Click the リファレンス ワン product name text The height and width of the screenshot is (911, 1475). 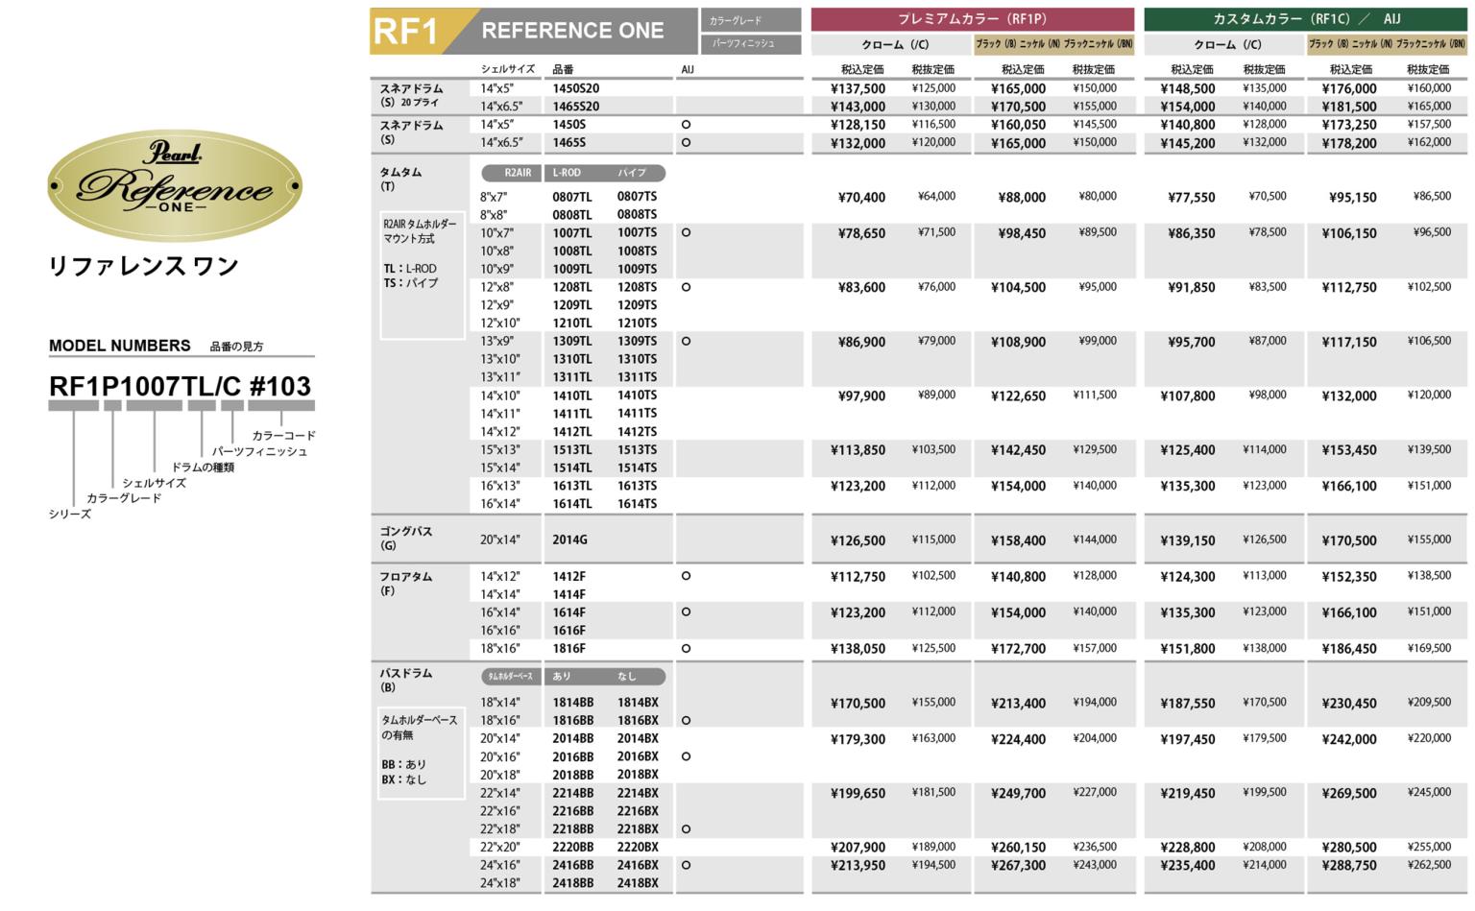[x=143, y=266]
